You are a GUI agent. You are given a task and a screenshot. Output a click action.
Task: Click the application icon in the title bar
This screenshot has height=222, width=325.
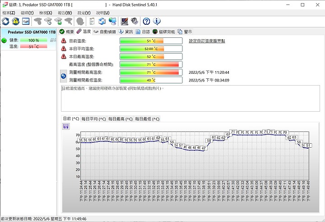coord(5,5)
